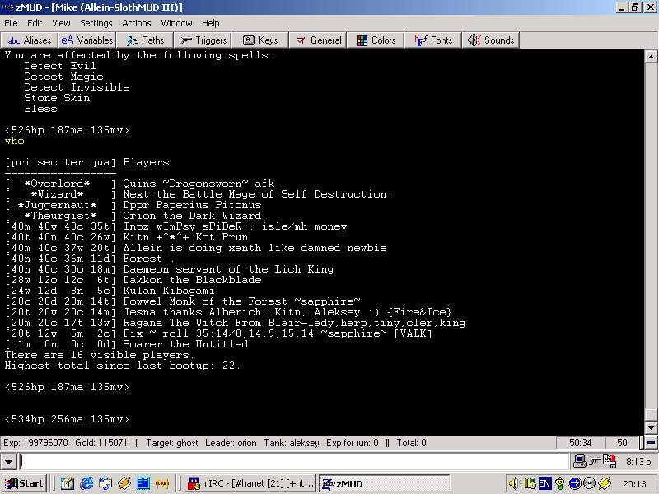659x494 pixels.
Task: Open the Aliases editor
Action: (30, 40)
